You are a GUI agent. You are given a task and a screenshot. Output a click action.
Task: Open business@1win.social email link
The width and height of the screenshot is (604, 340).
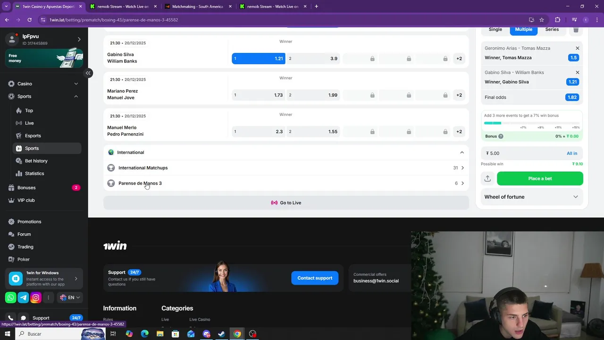(x=376, y=280)
